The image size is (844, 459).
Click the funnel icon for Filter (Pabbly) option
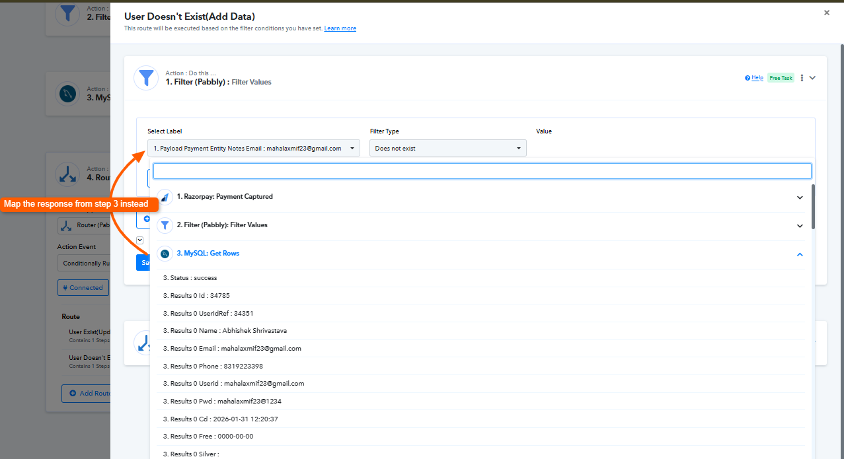tap(165, 225)
